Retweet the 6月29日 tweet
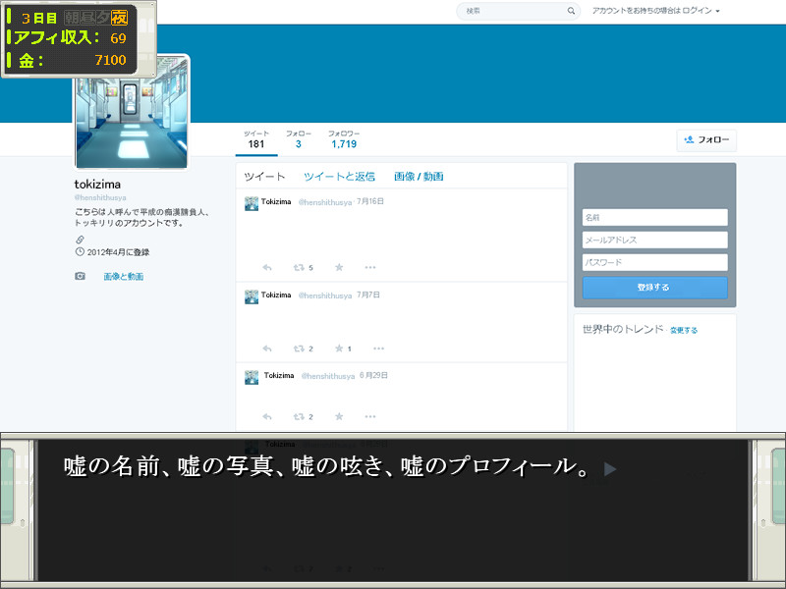Screen dimensions: 786x589 coord(299,416)
